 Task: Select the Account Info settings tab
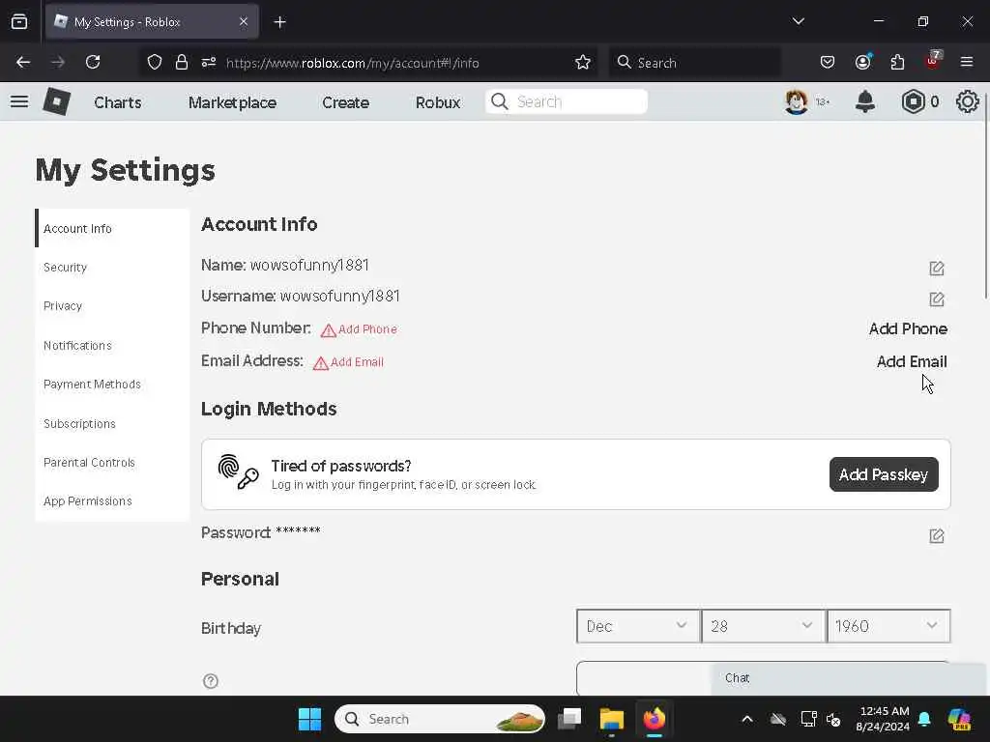pyautogui.click(x=112, y=228)
